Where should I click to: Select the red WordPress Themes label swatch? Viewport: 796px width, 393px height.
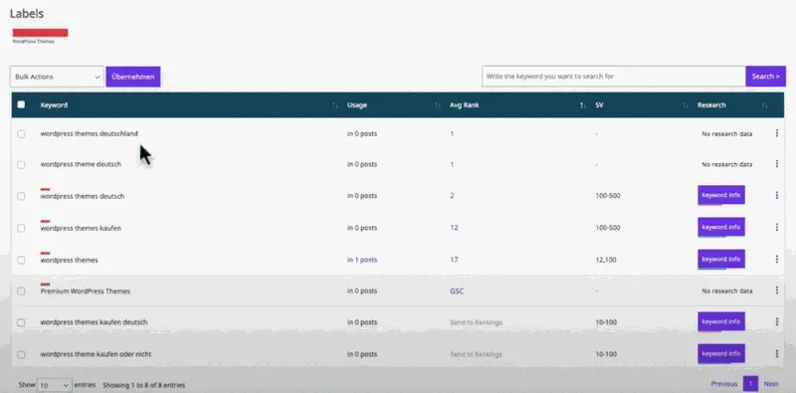tap(40, 33)
